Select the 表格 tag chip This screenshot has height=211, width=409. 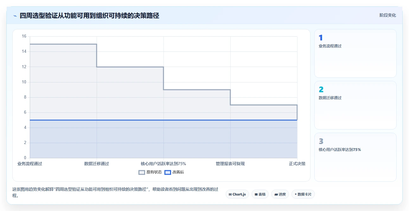pyautogui.click(x=260, y=194)
